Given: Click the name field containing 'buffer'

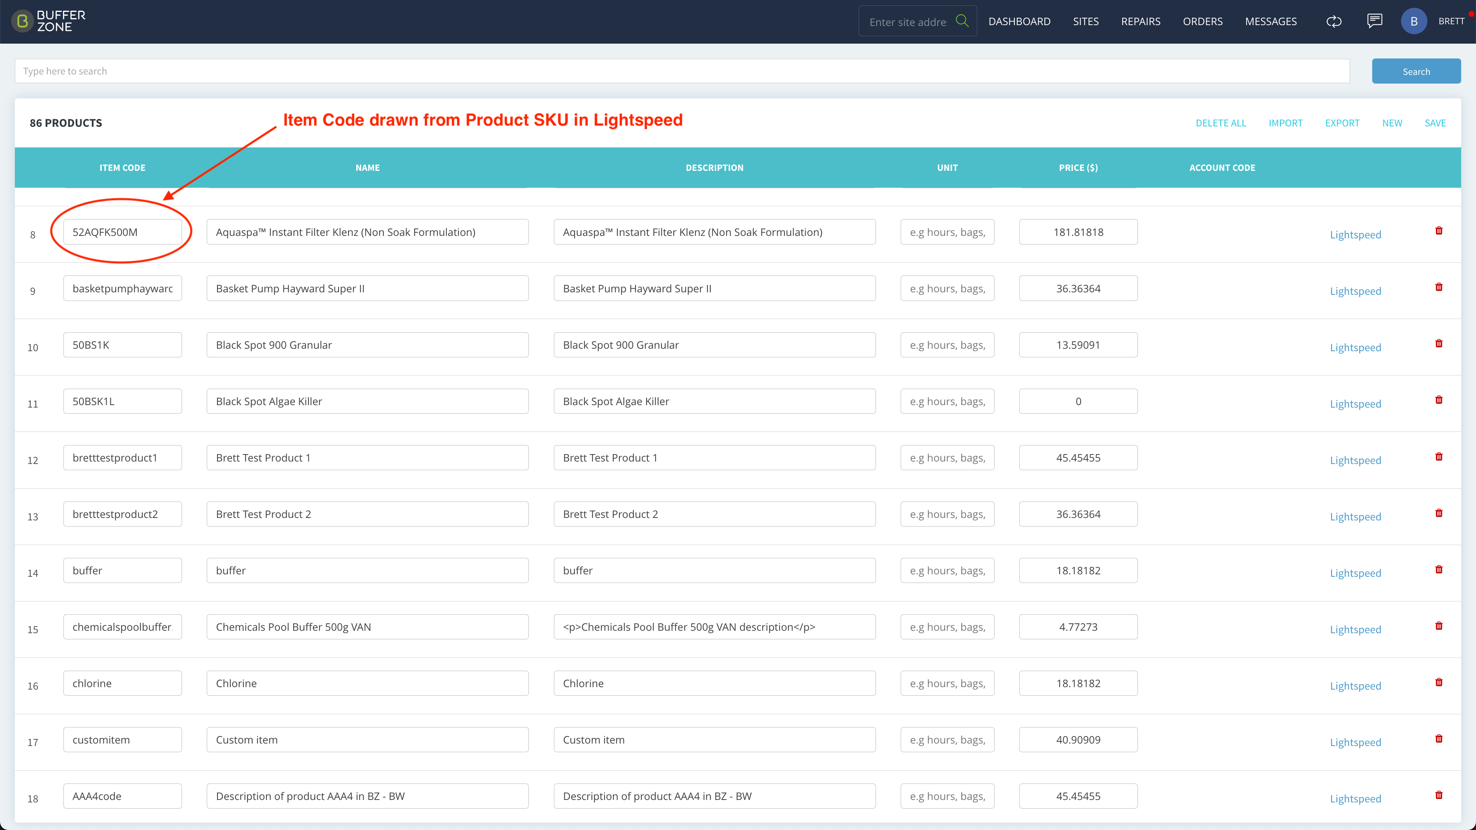Looking at the screenshot, I should (x=367, y=571).
